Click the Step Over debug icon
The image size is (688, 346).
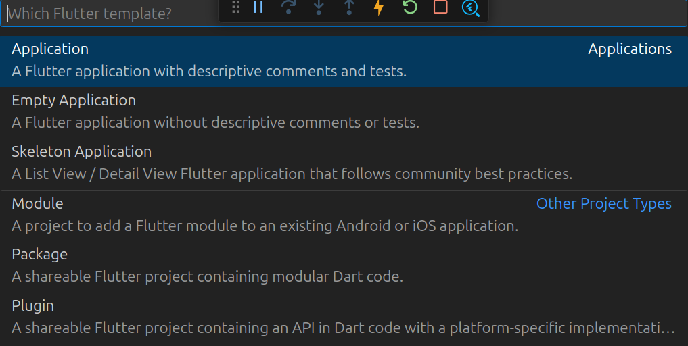click(288, 7)
